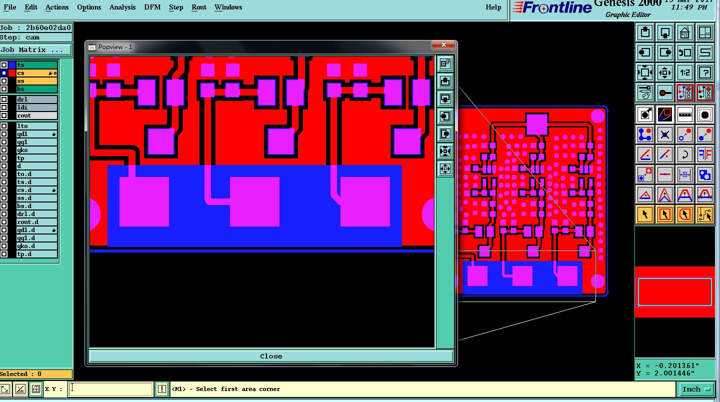Toggle the rout layer checkbox
The height and width of the screenshot is (402, 720).
pos(4,115)
